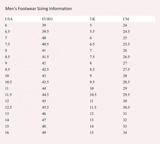Click CM value 24 cell

click(x=125, y=25)
